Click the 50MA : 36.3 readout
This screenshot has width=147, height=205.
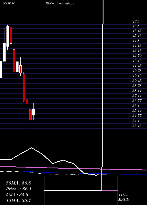pyautogui.click(x=18, y=183)
